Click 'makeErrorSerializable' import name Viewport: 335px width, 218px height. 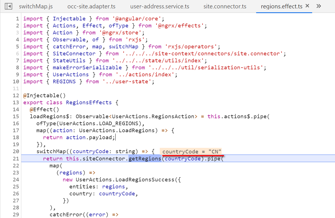[87, 67]
